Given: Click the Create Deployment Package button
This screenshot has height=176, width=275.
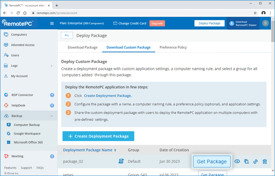Looking at the screenshot, I should point(98,136).
